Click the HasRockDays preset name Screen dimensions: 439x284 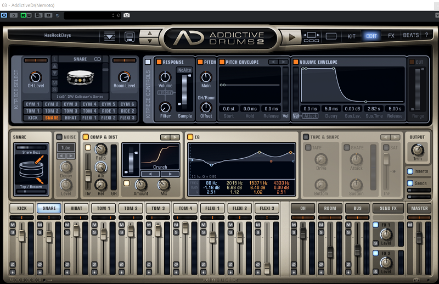[58, 35]
